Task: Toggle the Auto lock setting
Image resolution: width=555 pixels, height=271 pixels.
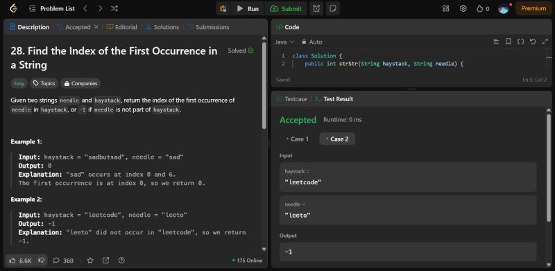Action: [311, 42]
